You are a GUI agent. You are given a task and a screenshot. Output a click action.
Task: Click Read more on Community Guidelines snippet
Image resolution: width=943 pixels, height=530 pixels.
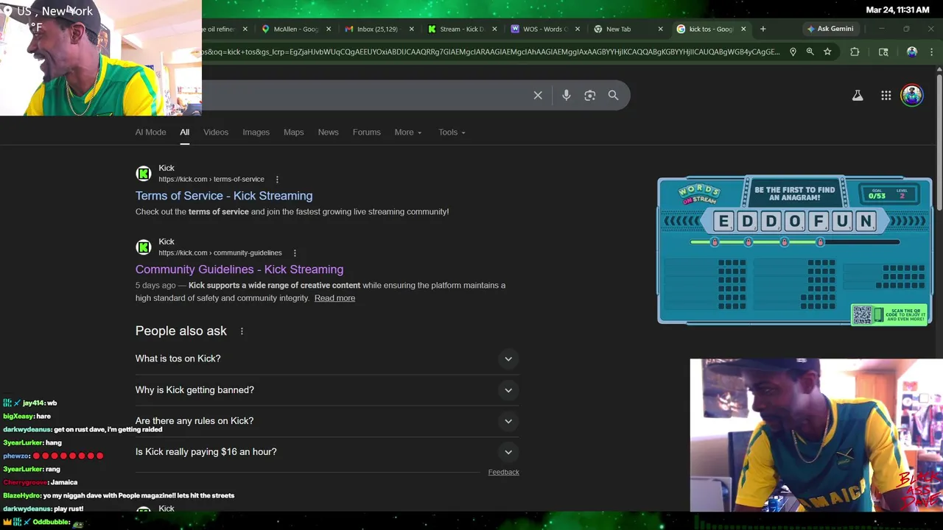[334, 298]
